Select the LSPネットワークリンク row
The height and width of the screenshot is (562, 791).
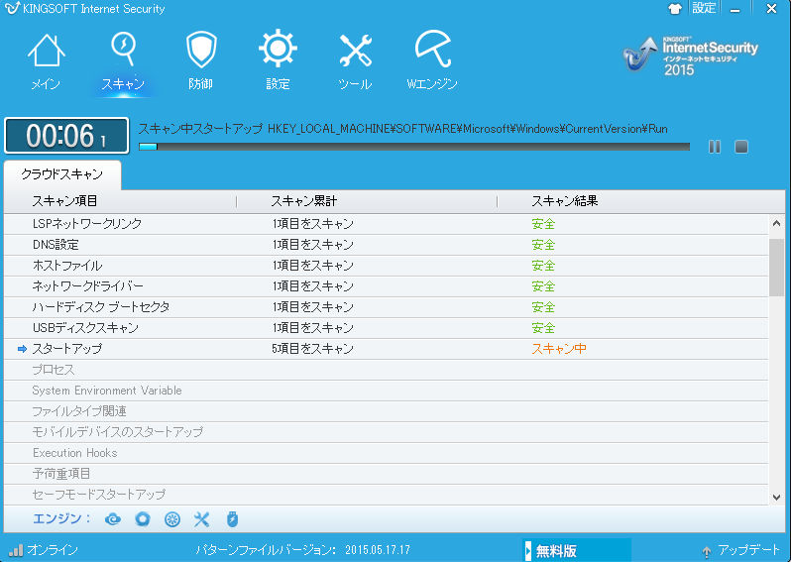coord(386,224)
